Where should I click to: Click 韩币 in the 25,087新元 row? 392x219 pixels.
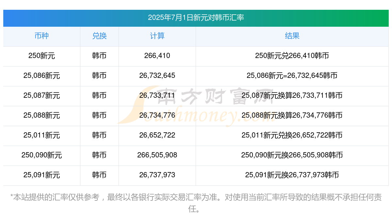(x=99, y=95)
